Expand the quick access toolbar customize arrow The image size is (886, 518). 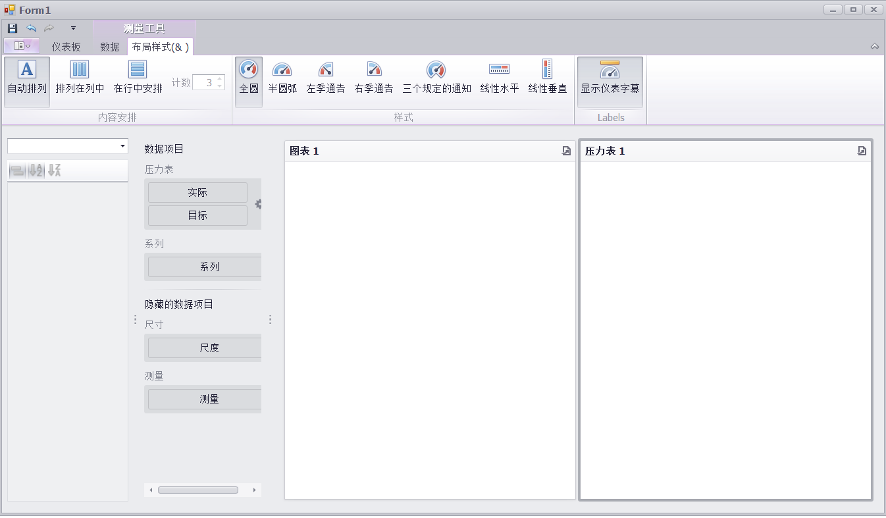[x=73, y=28]
